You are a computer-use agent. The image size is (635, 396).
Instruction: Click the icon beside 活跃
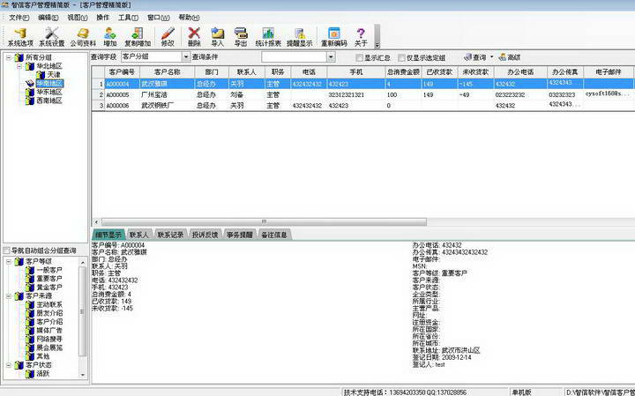30,374
